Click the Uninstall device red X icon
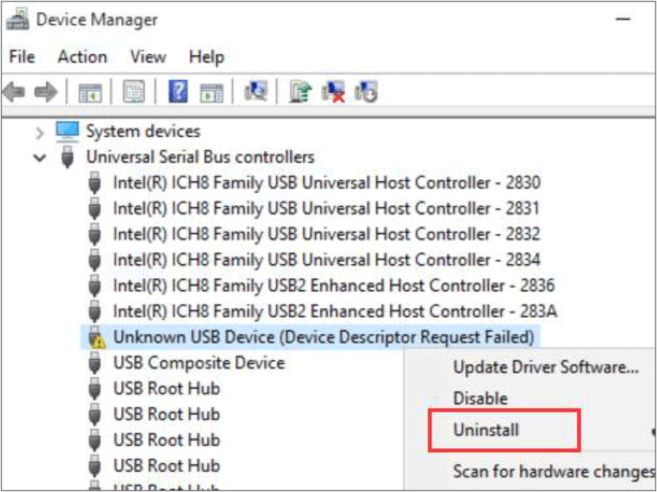 336,92
